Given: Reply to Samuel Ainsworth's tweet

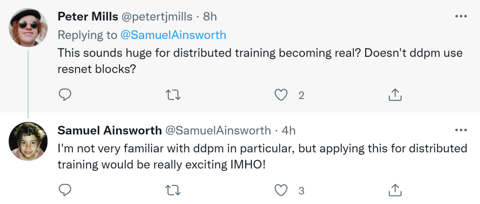Looking at the screenshot, I should coord(65,190).
